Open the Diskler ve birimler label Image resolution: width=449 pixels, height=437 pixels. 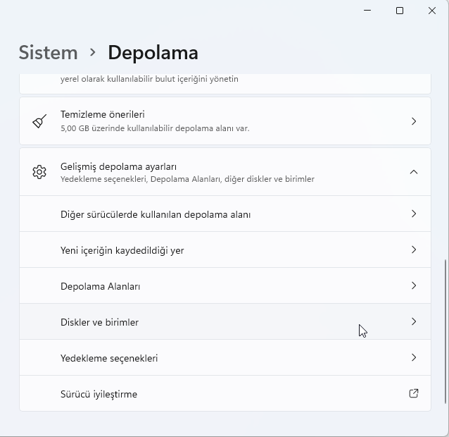tap(99, 322)
